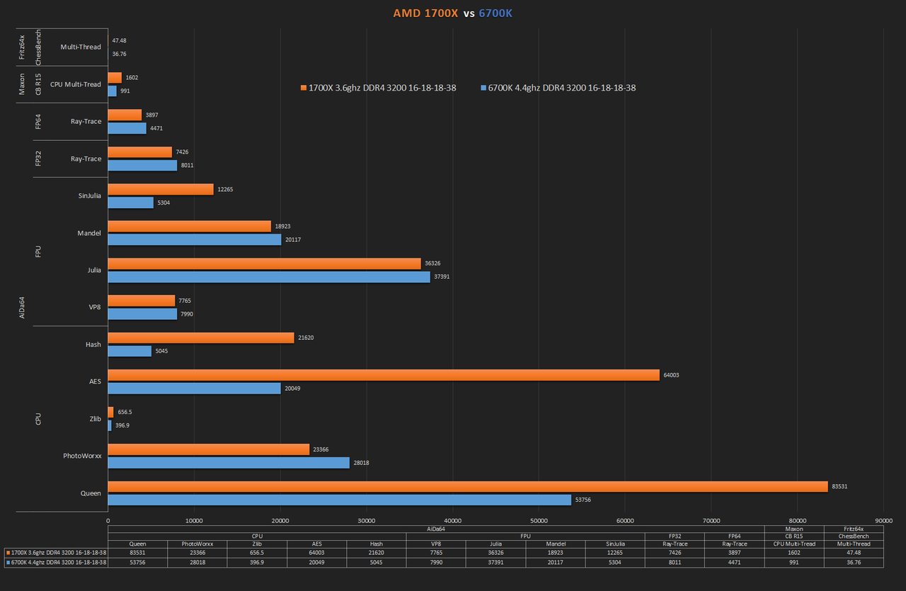
Task: Click the orange 1700X legend swatch in chart
Action: click(x=304, y=88)
